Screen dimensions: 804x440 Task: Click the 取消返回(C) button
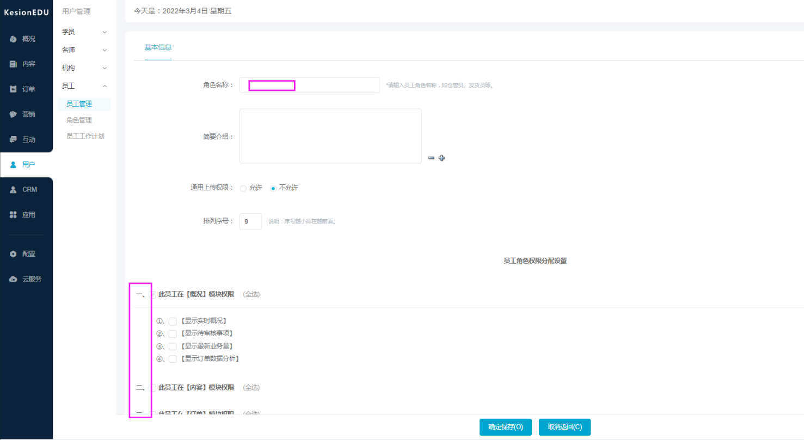tap(564, 427)
